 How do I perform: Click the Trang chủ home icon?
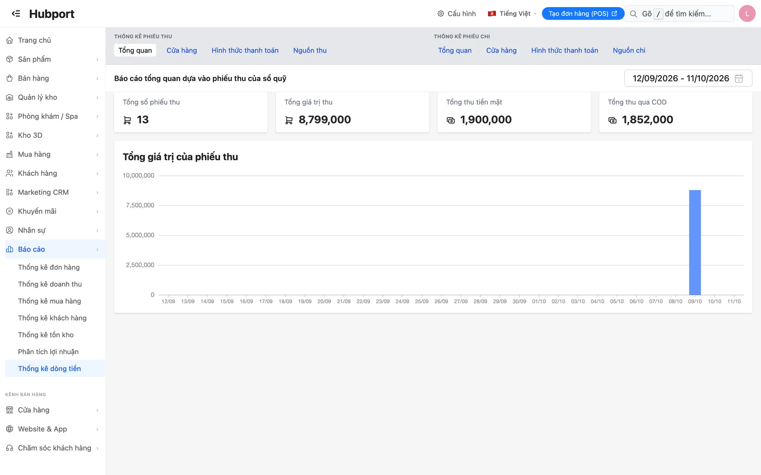pyautogui.click(x=10, y=40)
